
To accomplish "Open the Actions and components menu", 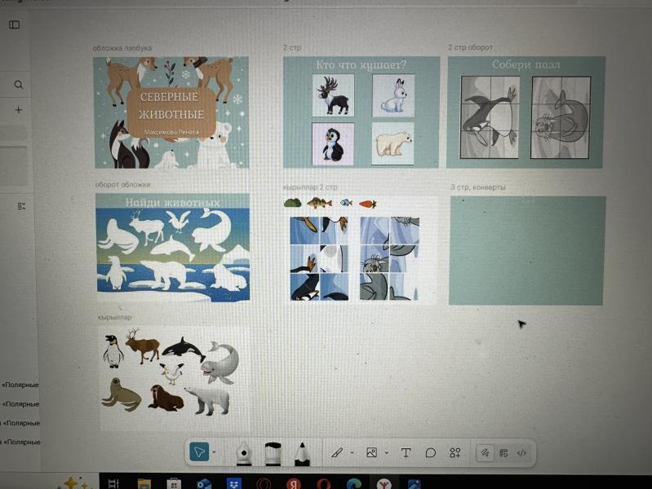I will point(455,452).
